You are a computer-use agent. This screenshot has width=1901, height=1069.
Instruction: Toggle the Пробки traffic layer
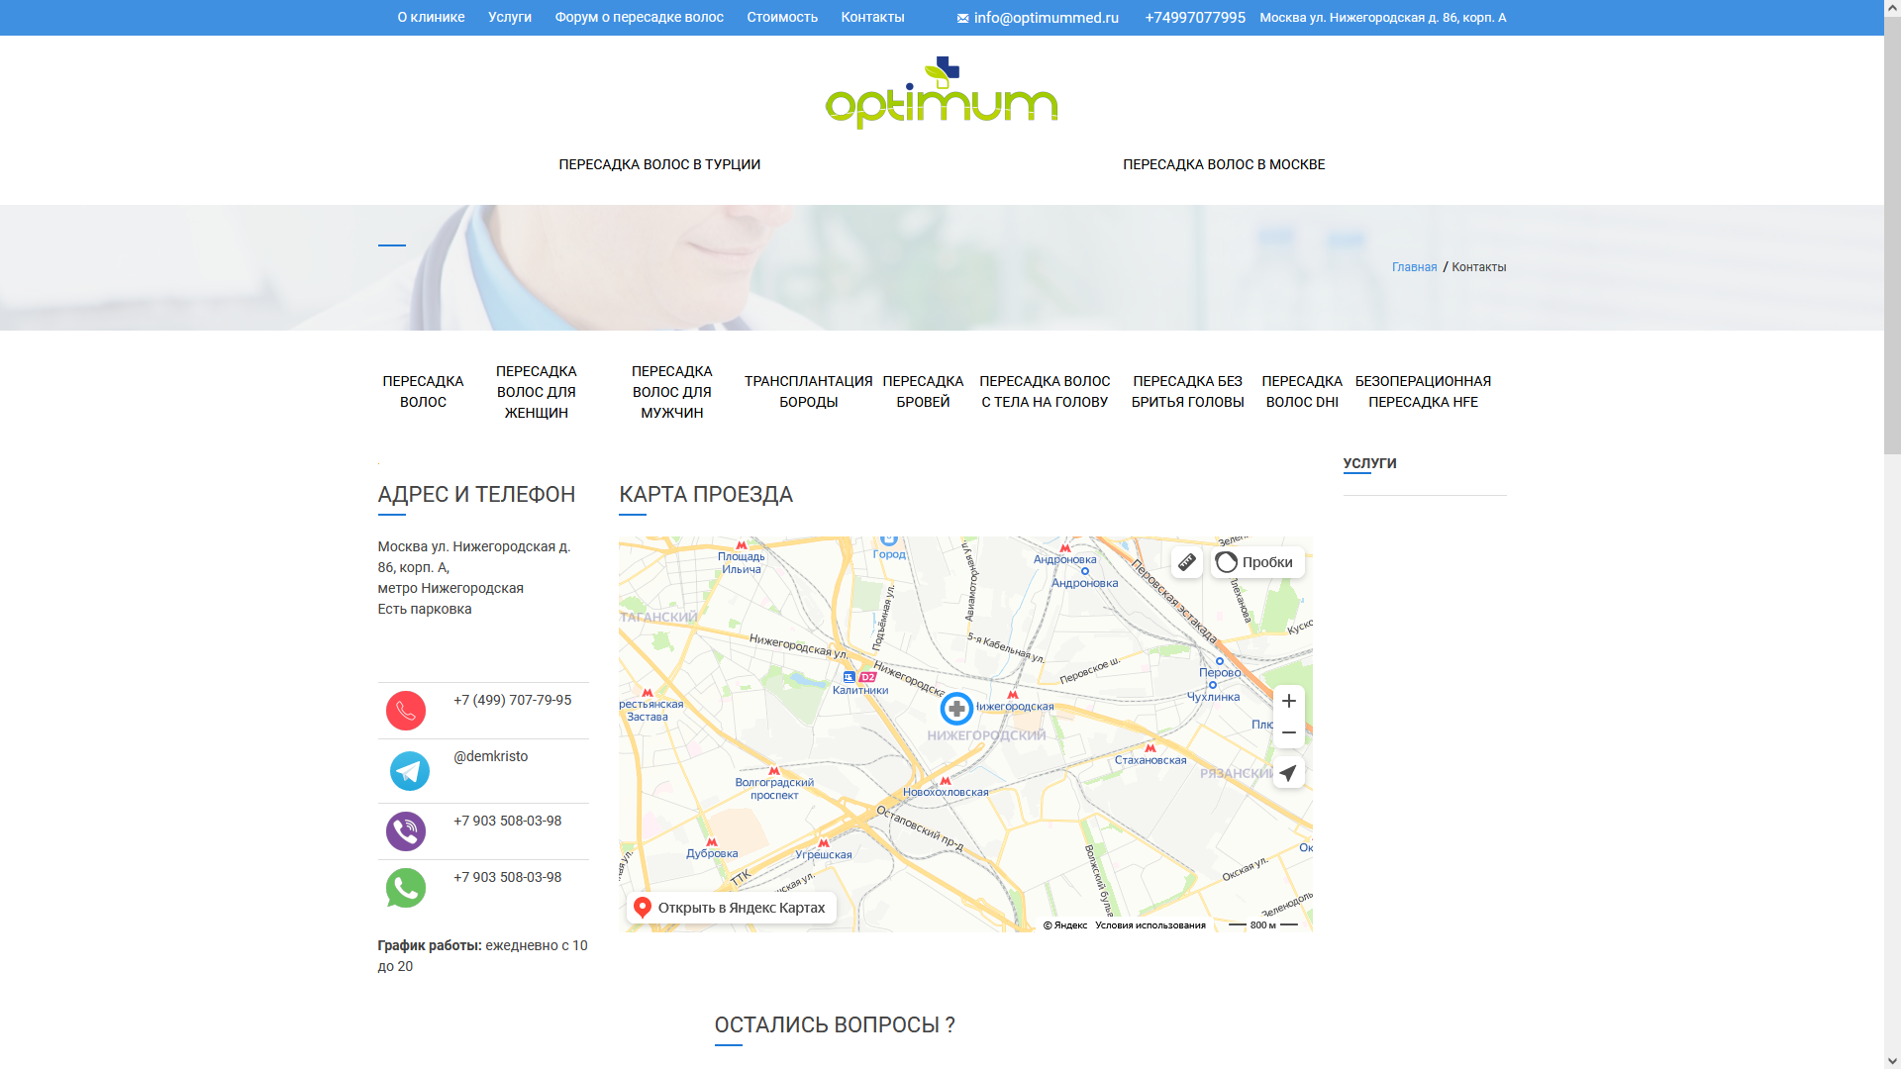point(1257,562)
